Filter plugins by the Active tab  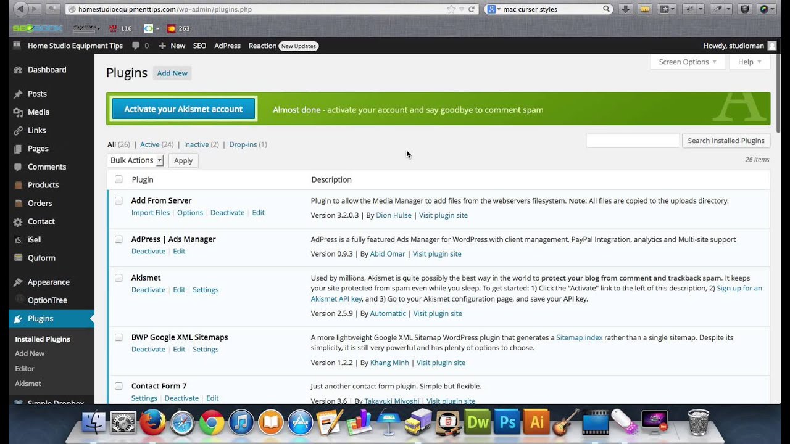[x=150, y=144]
